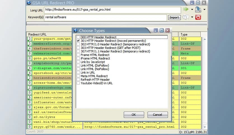The width and height of the screenshot is (234, 135).
Task: Select row zjszx.gov.cn/forum
Action: pos(52,107)
